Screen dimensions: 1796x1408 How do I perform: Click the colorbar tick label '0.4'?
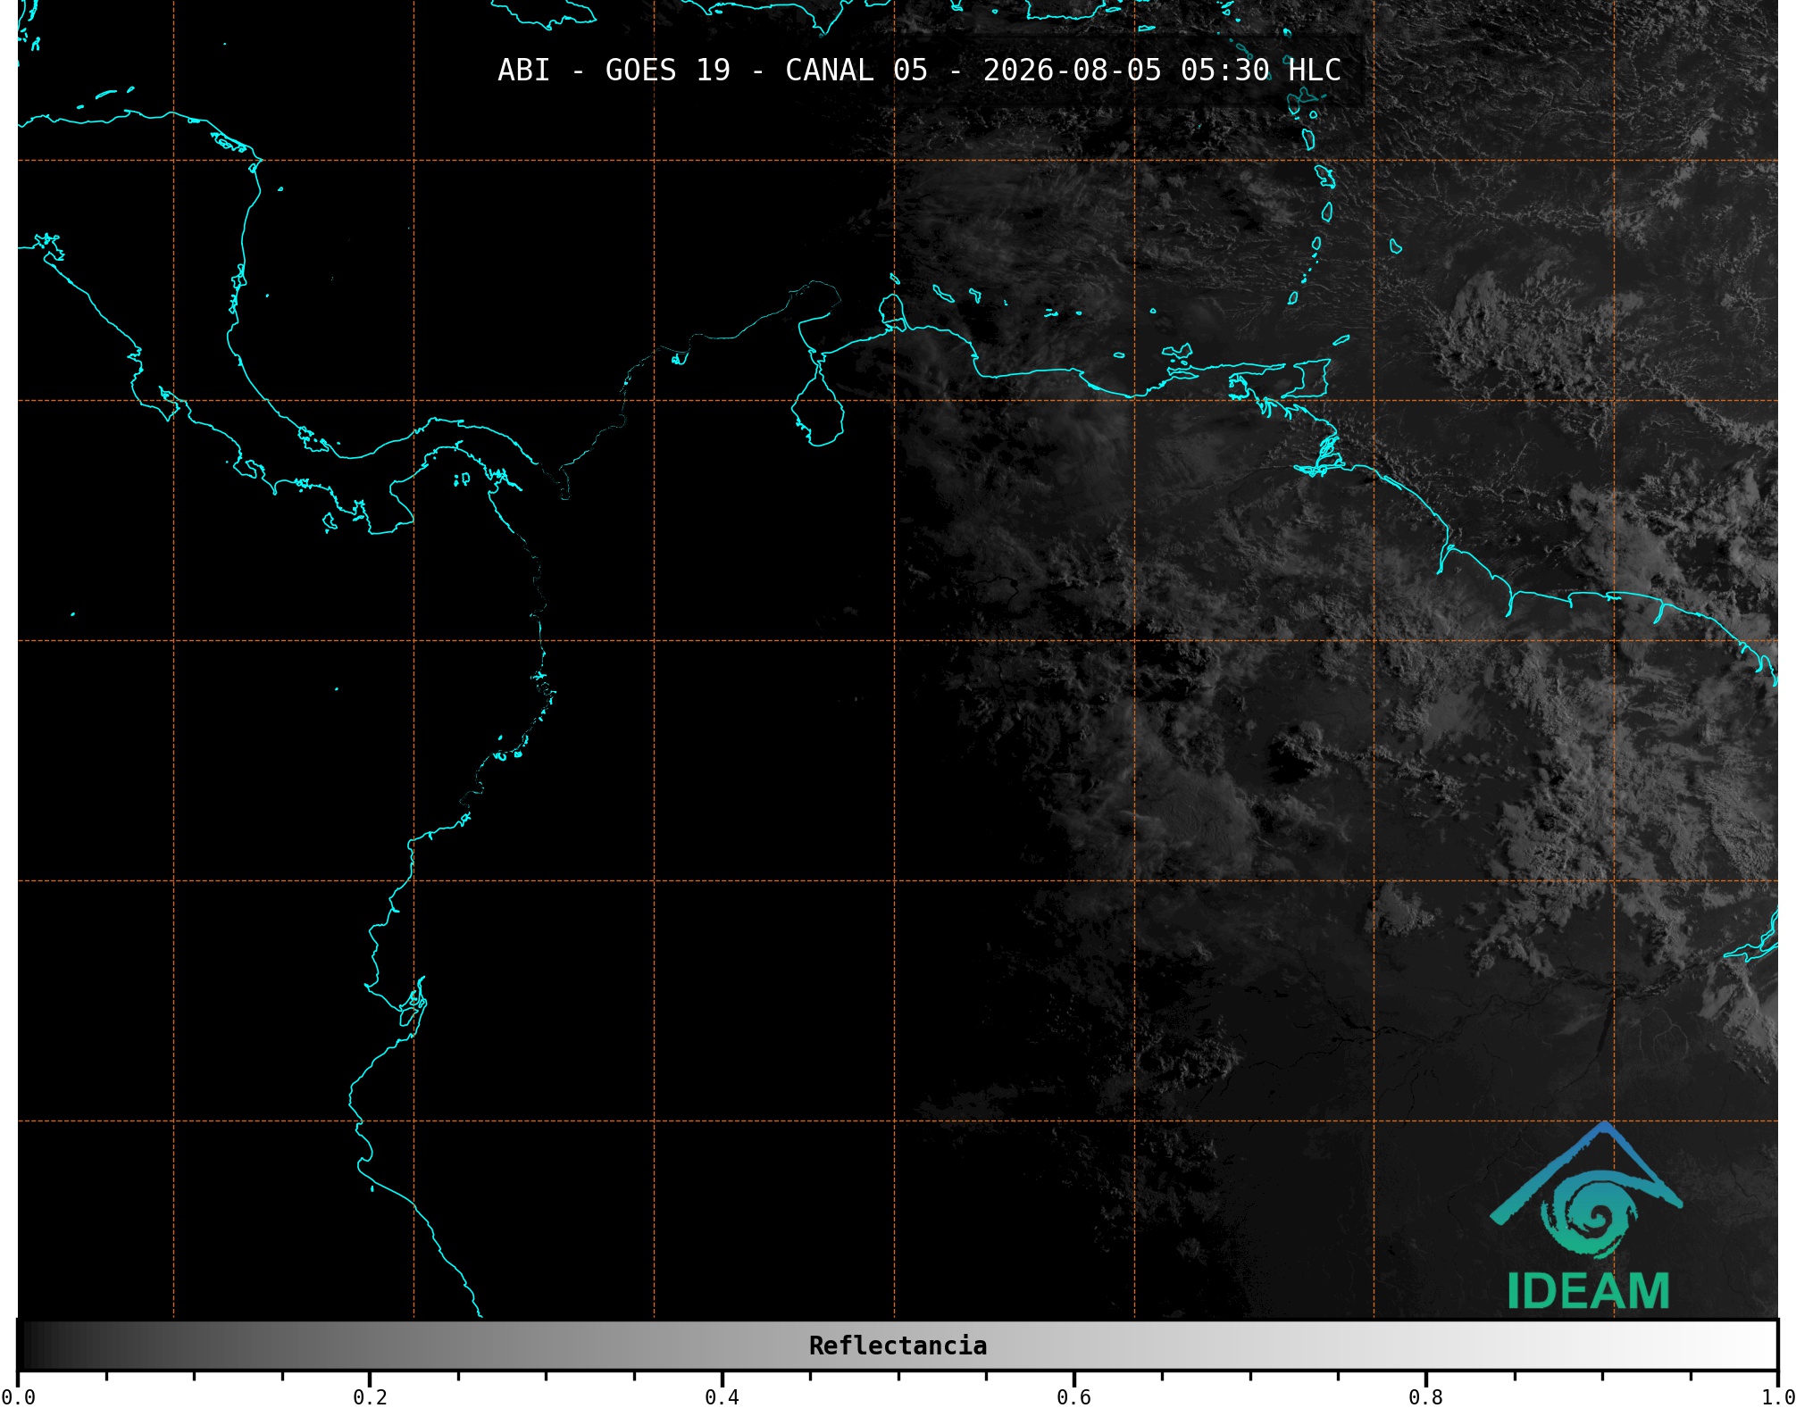pyautogui.click(x=722, y=1397)
